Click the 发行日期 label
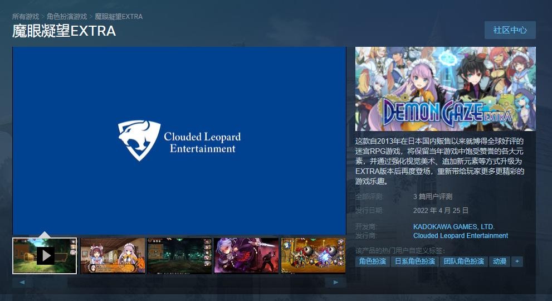The image size is (552, 301). pos(369,210)
